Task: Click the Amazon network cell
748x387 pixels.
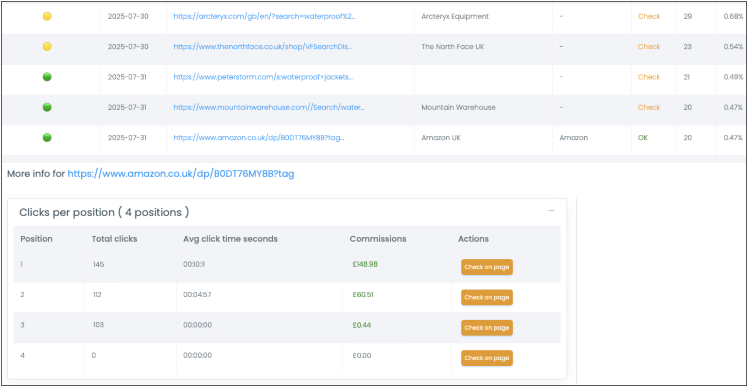Action: tap(573, 138)
